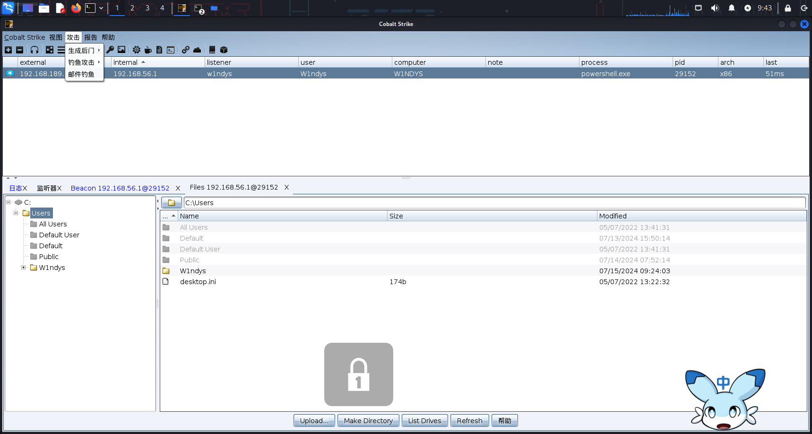Select the 邮件钓鱼 menu entry

click(81, 74)
